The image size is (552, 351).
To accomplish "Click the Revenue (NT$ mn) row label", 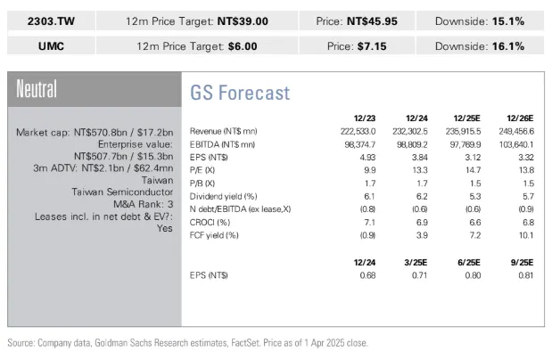I will pyautogui.click(x=224, y=131).
